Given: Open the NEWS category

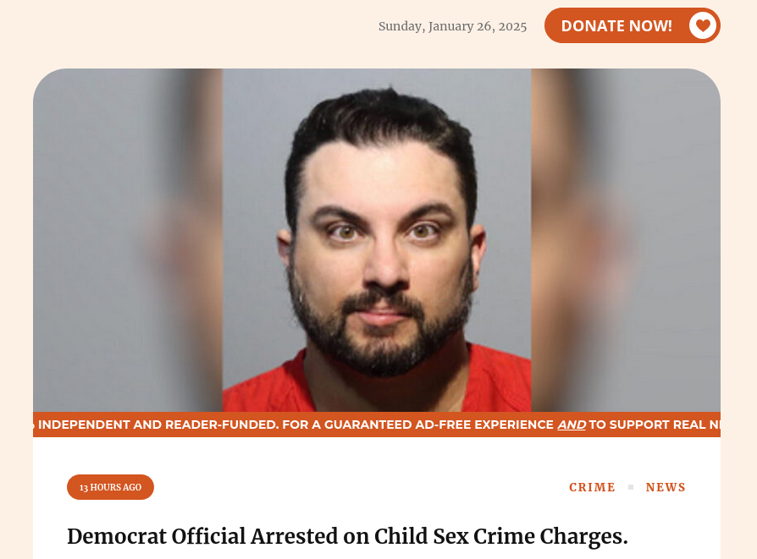Looking at the screenshot, I should pos(666,487).
